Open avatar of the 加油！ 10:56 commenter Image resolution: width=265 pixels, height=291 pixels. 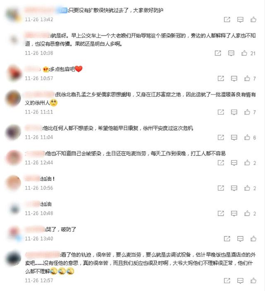pos(13,183)
